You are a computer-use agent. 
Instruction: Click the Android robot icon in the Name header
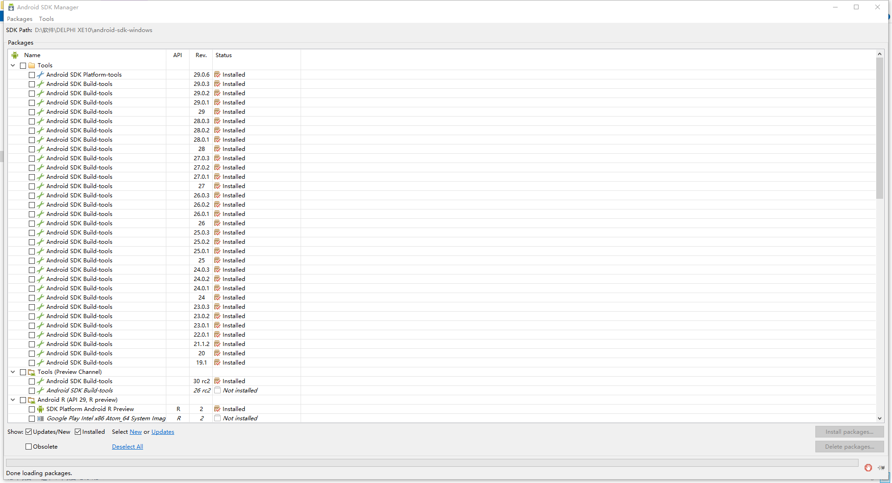[x=15, y=55]
